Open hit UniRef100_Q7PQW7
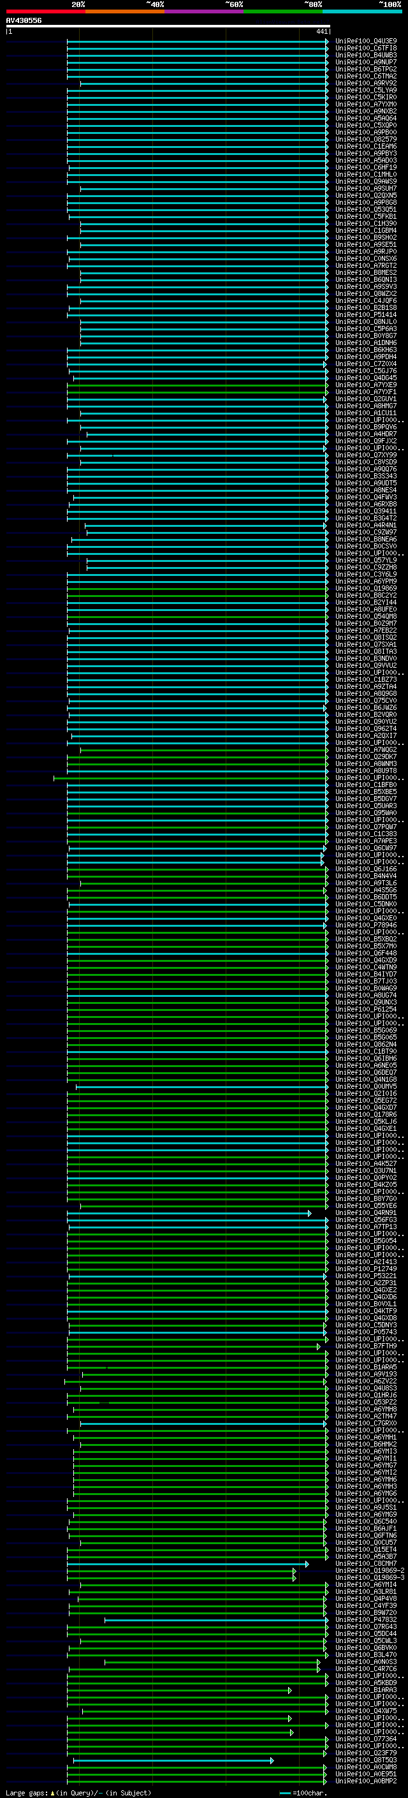408x1798 pixels. tap(366, 827)
